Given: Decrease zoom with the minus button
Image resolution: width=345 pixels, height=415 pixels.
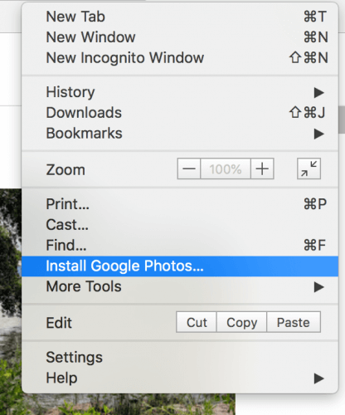Looking at the screenshot, I should [189, 168].
